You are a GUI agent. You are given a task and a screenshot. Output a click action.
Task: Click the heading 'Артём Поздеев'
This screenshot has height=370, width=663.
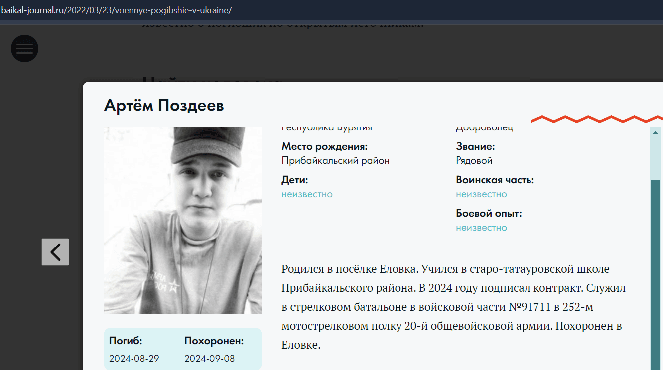click(x=164, y=105)
